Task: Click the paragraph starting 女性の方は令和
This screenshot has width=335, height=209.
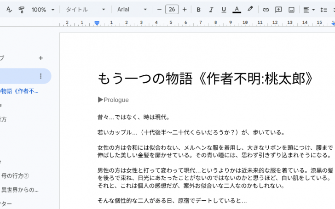Action: pyautogui.click(x=215, y=152)
